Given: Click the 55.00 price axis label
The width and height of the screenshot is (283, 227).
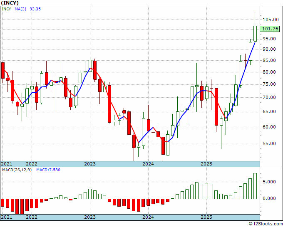Looking at the screenshot, I should pyautogui.click(x=269, y=143).
